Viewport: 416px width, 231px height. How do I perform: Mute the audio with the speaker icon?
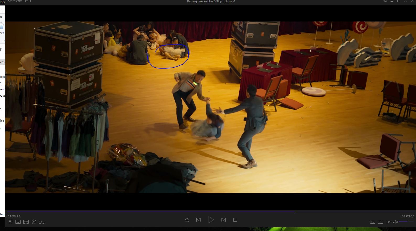[x=395, y=222]
